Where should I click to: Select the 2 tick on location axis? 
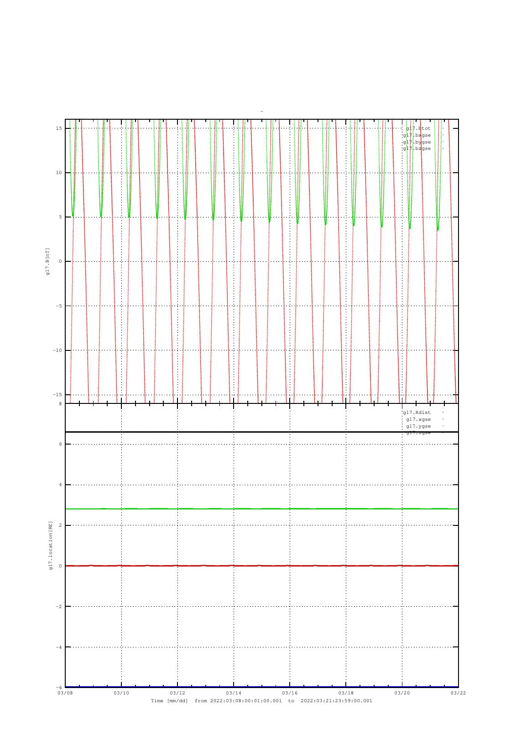tap(60, 525)
